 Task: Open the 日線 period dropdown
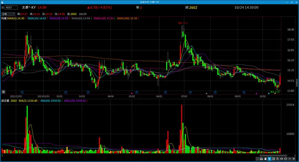coord(8,14)
